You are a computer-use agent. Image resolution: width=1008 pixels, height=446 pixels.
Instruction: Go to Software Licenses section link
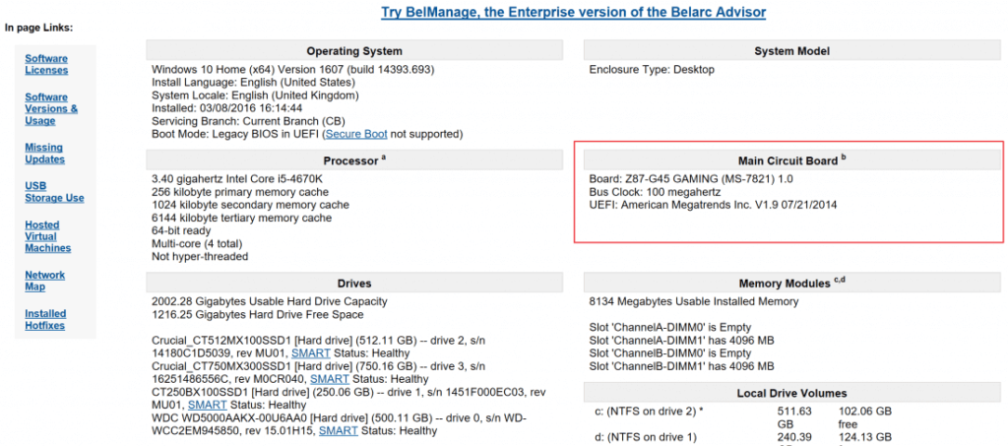coord(46,65)
